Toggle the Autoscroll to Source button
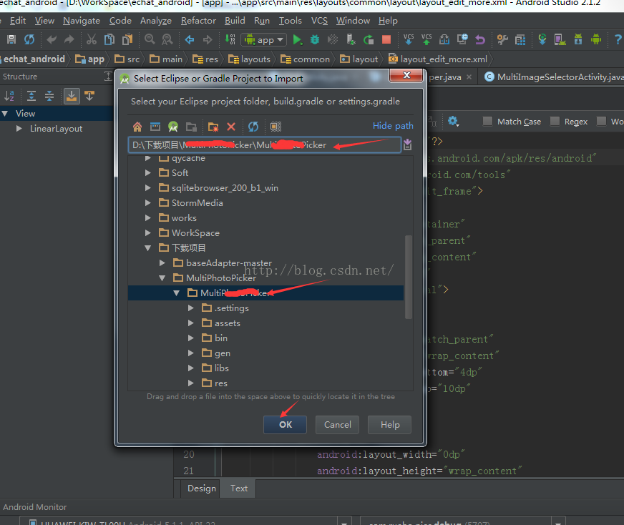 (72, 96)
